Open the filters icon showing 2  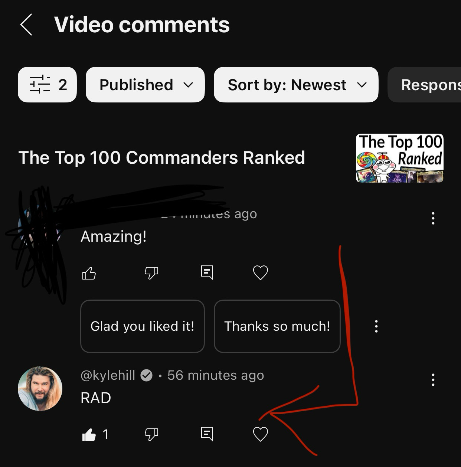pyautogui.click(x=47, y=85)
